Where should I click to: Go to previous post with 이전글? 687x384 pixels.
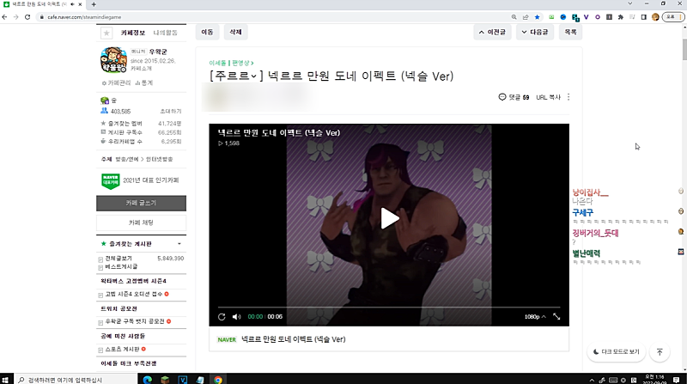pyautogui.click(x=492, y=32)
